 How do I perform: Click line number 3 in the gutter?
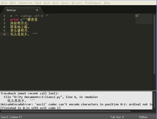pyautogui.click(x=4, y=23)
